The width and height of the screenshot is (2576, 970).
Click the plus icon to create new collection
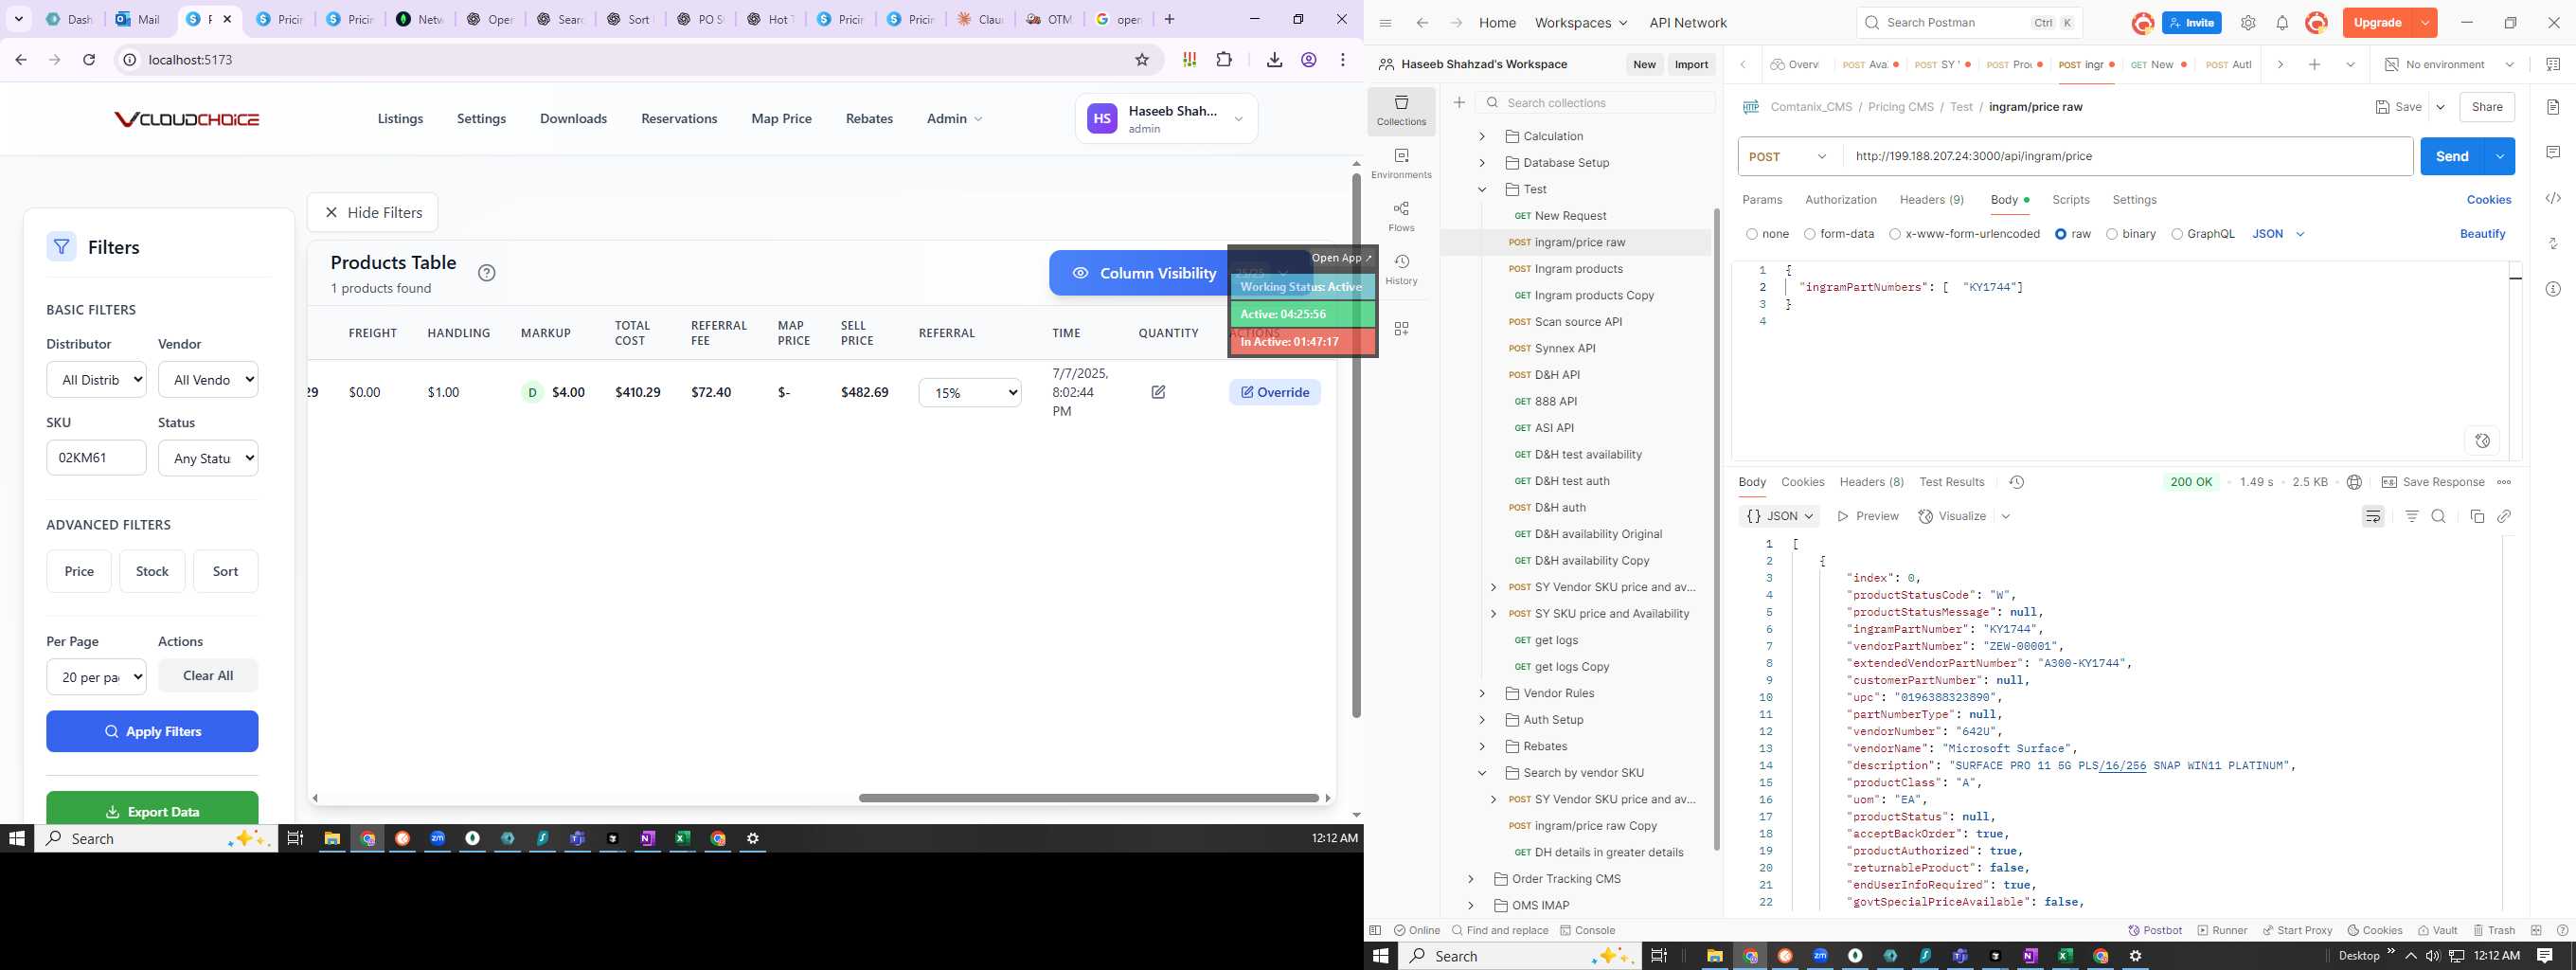click(1459, 102)
